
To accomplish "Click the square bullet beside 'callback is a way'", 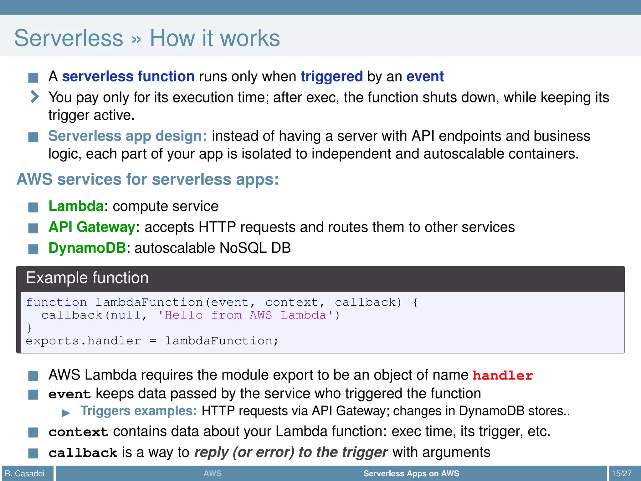I will click(33, 453).
